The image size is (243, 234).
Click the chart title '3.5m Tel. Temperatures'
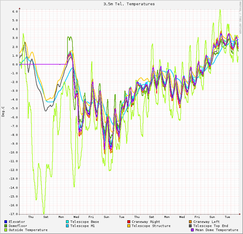point(129,4)
